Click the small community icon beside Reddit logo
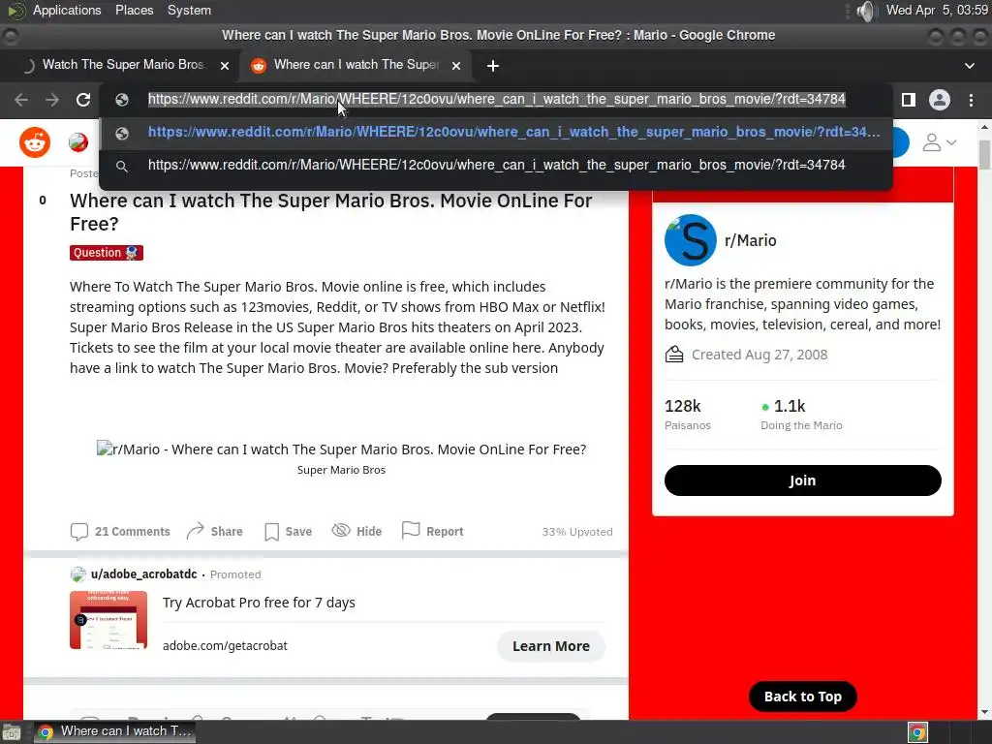 78,142
